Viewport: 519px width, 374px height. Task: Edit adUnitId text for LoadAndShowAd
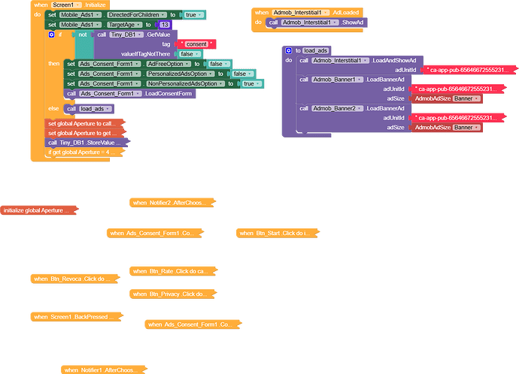point(469,70)
